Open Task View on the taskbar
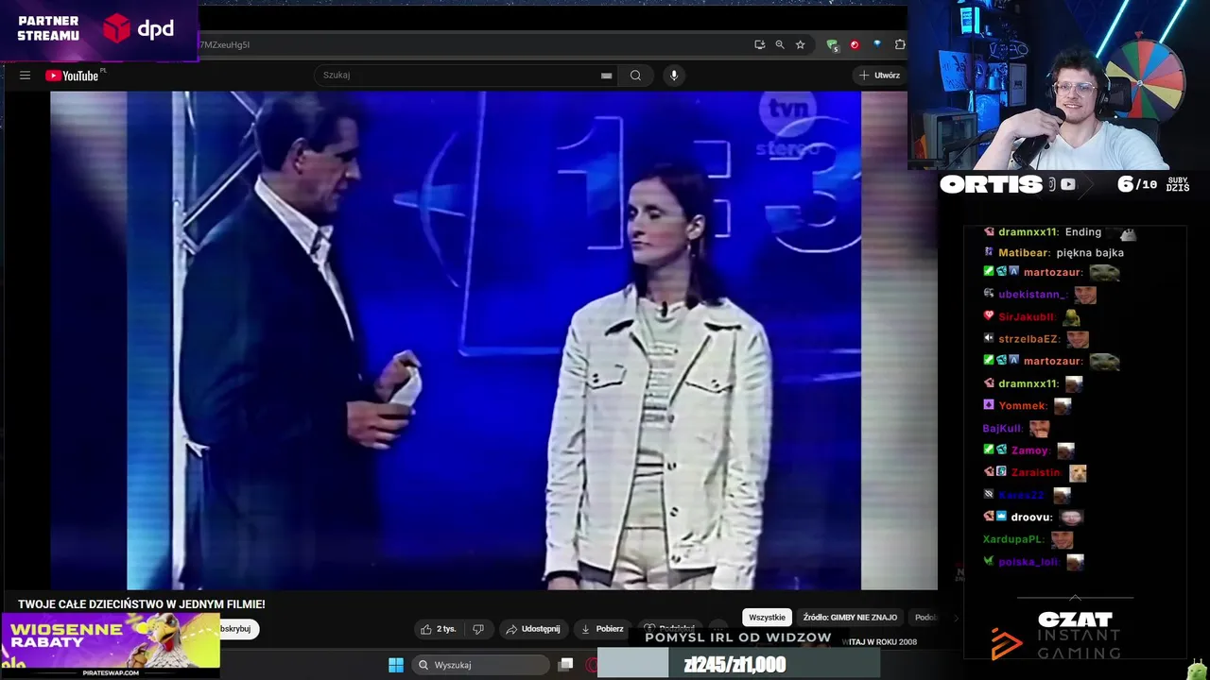The height and width of the screenshot is (680, 1210). pyautogui.click(x=565, y=665)
